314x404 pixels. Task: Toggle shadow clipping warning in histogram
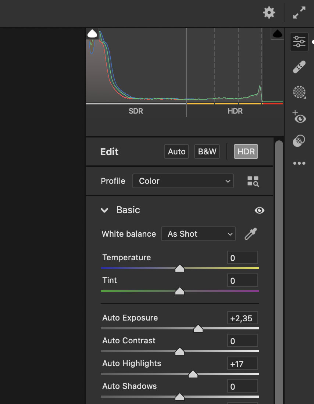coord(92,34)
